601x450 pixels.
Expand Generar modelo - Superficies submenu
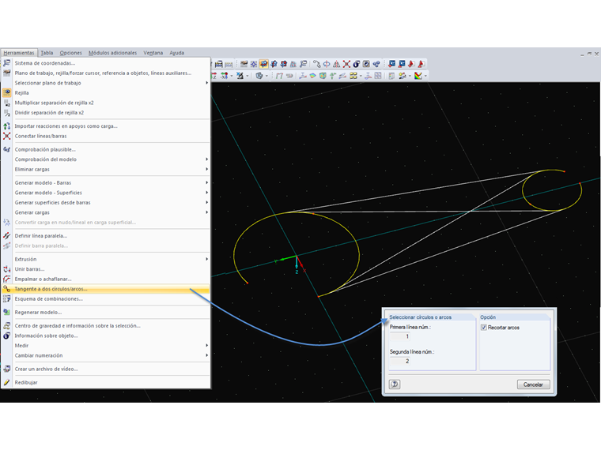(105, 193)
